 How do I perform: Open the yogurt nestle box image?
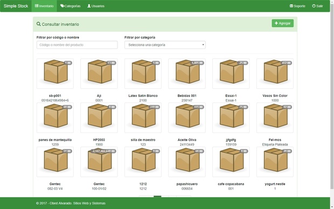(x=275, y=162)
